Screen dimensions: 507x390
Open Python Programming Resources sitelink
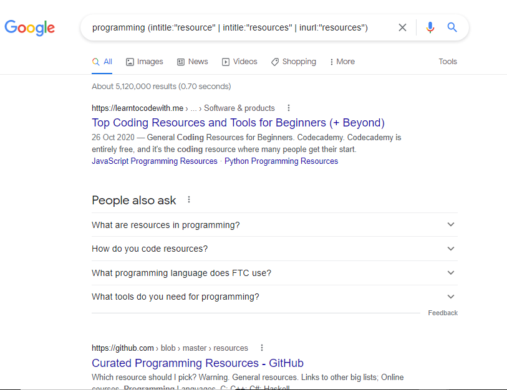(281, 161)
